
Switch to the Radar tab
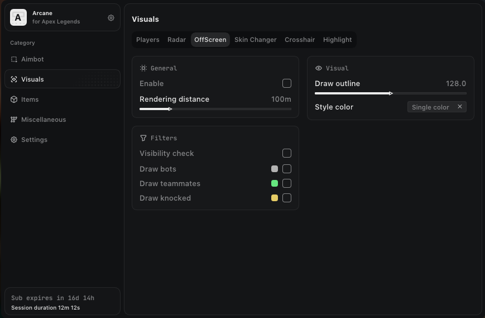tap(176, 40)
